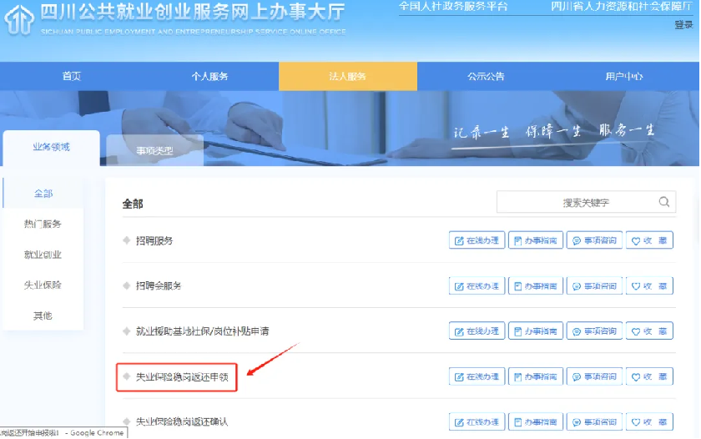The image size is (701, 439).
Task: Open the 首页 navigation tab
Action: [72, 77]
